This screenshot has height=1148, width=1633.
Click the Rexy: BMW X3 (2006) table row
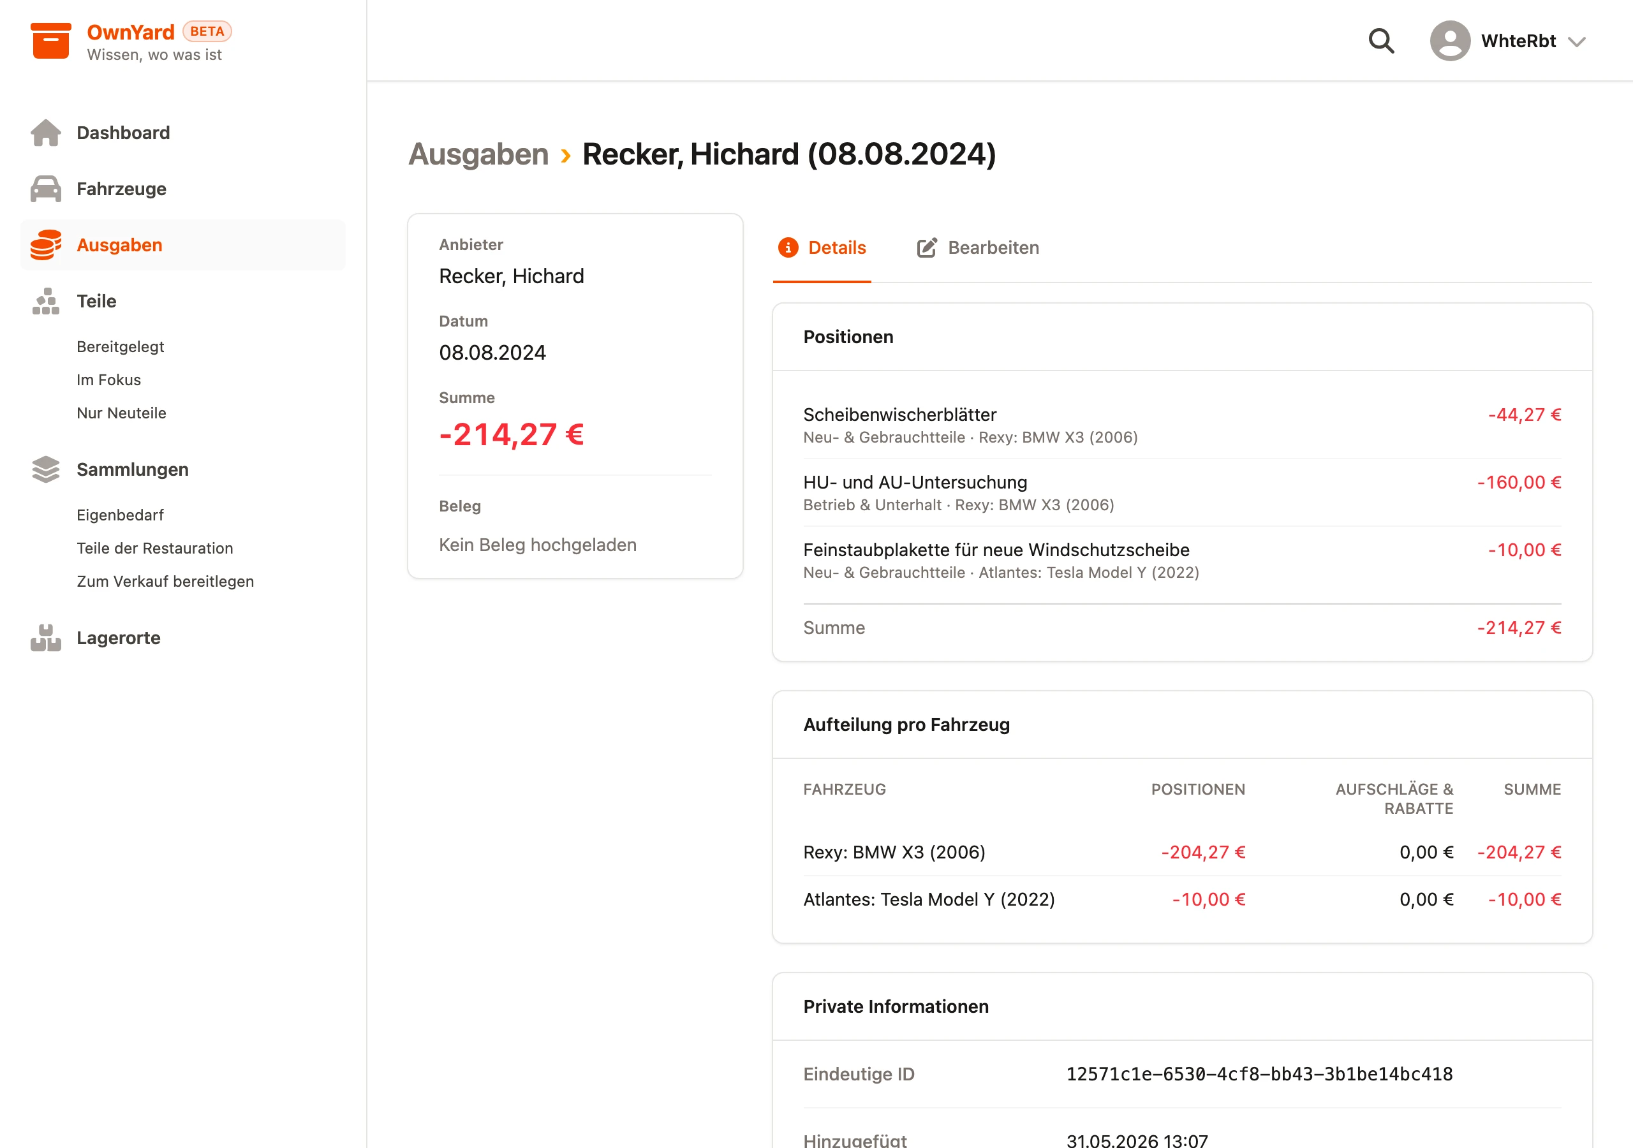click(1182, 852)
